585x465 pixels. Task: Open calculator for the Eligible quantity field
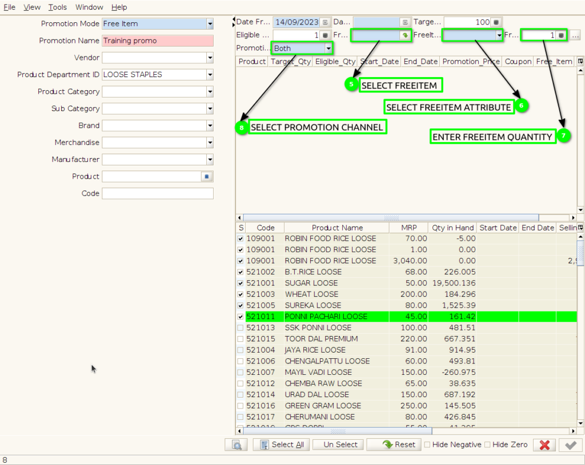point(325,35)
